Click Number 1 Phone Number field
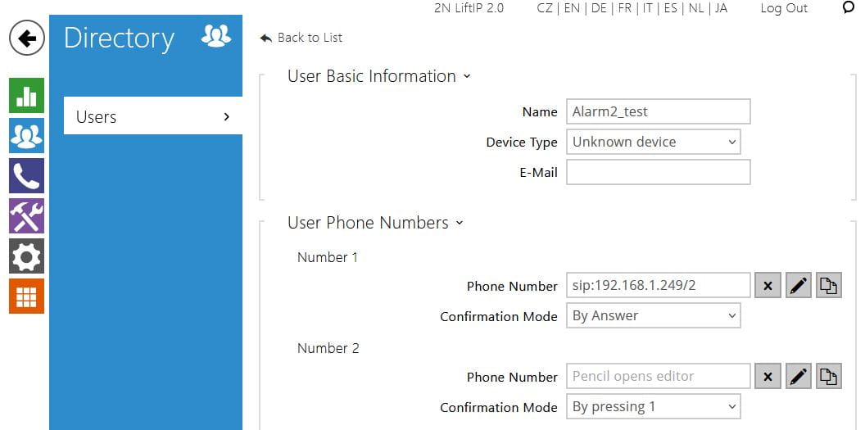Image resolution: width=865 pixels, height=430 pixels. 658,286
